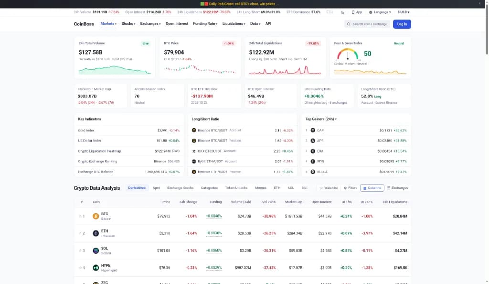
Task: Open the Categories tab
Action: (x=209, y=188)
